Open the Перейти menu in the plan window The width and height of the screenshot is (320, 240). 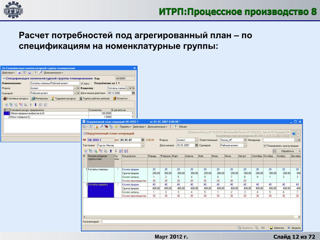pyautogui.click(x=125, y=127)
